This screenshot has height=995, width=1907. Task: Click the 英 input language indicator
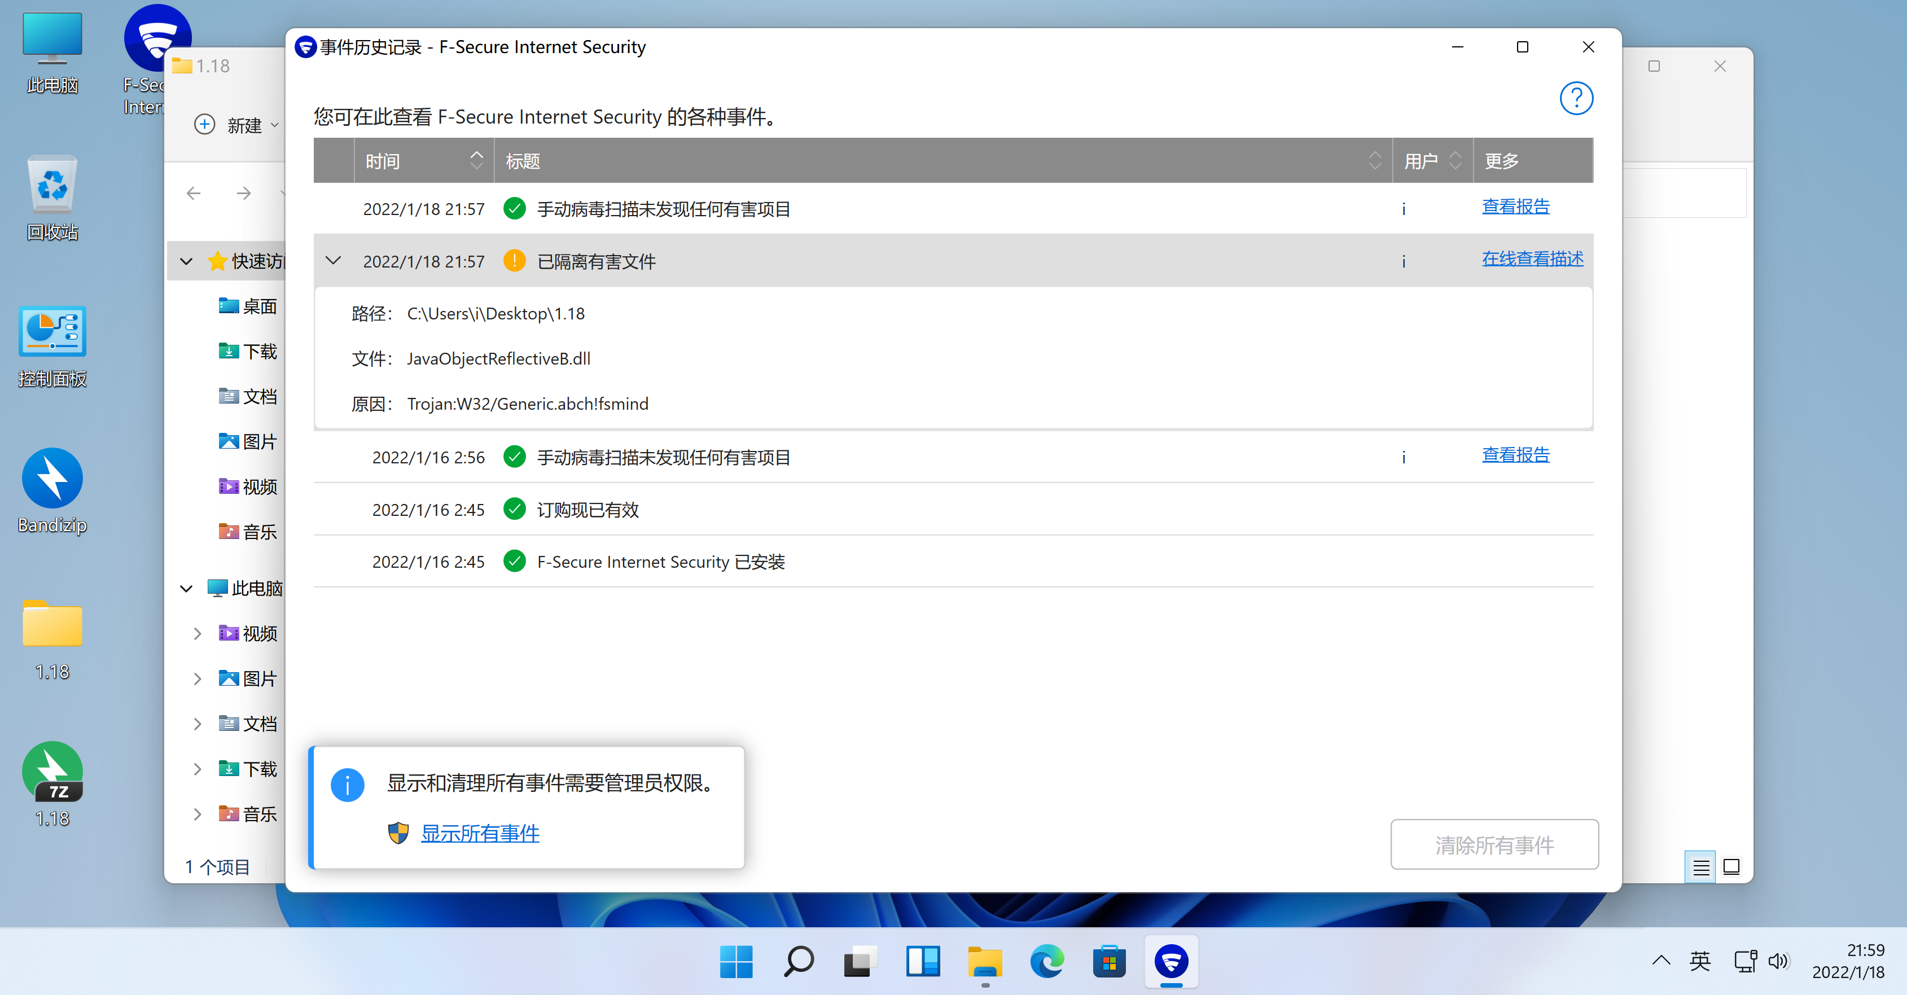click(1700, 961)
